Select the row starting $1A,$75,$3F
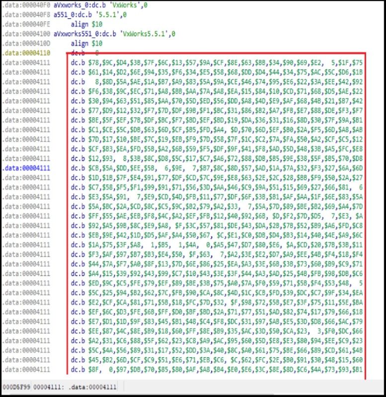This screenshot has width=386, height=397. click(x=217, y=245)
